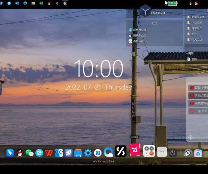The image size is (208, 174).
Task: Toggle the third red to-do circle
Action: click(191, 103)
